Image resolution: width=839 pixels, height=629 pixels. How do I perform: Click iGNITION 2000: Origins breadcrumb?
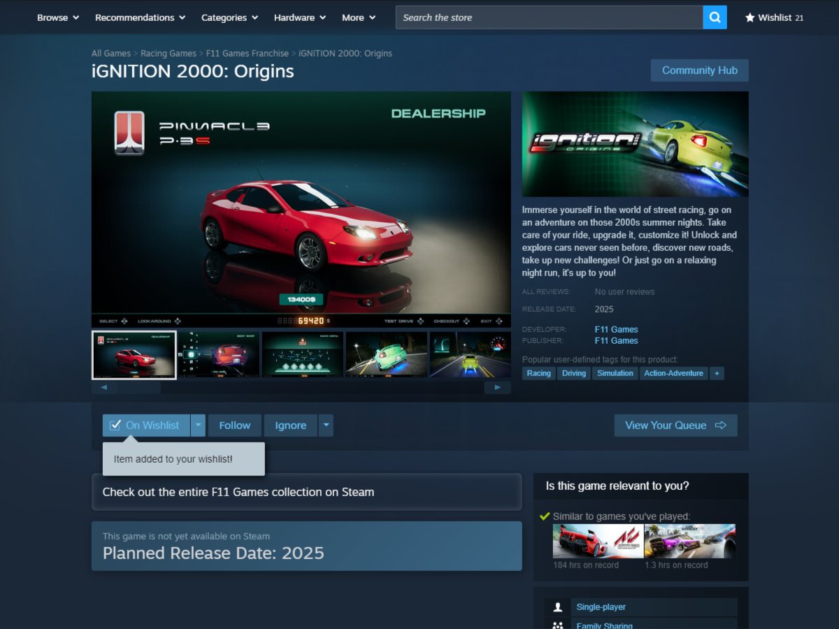345,53
